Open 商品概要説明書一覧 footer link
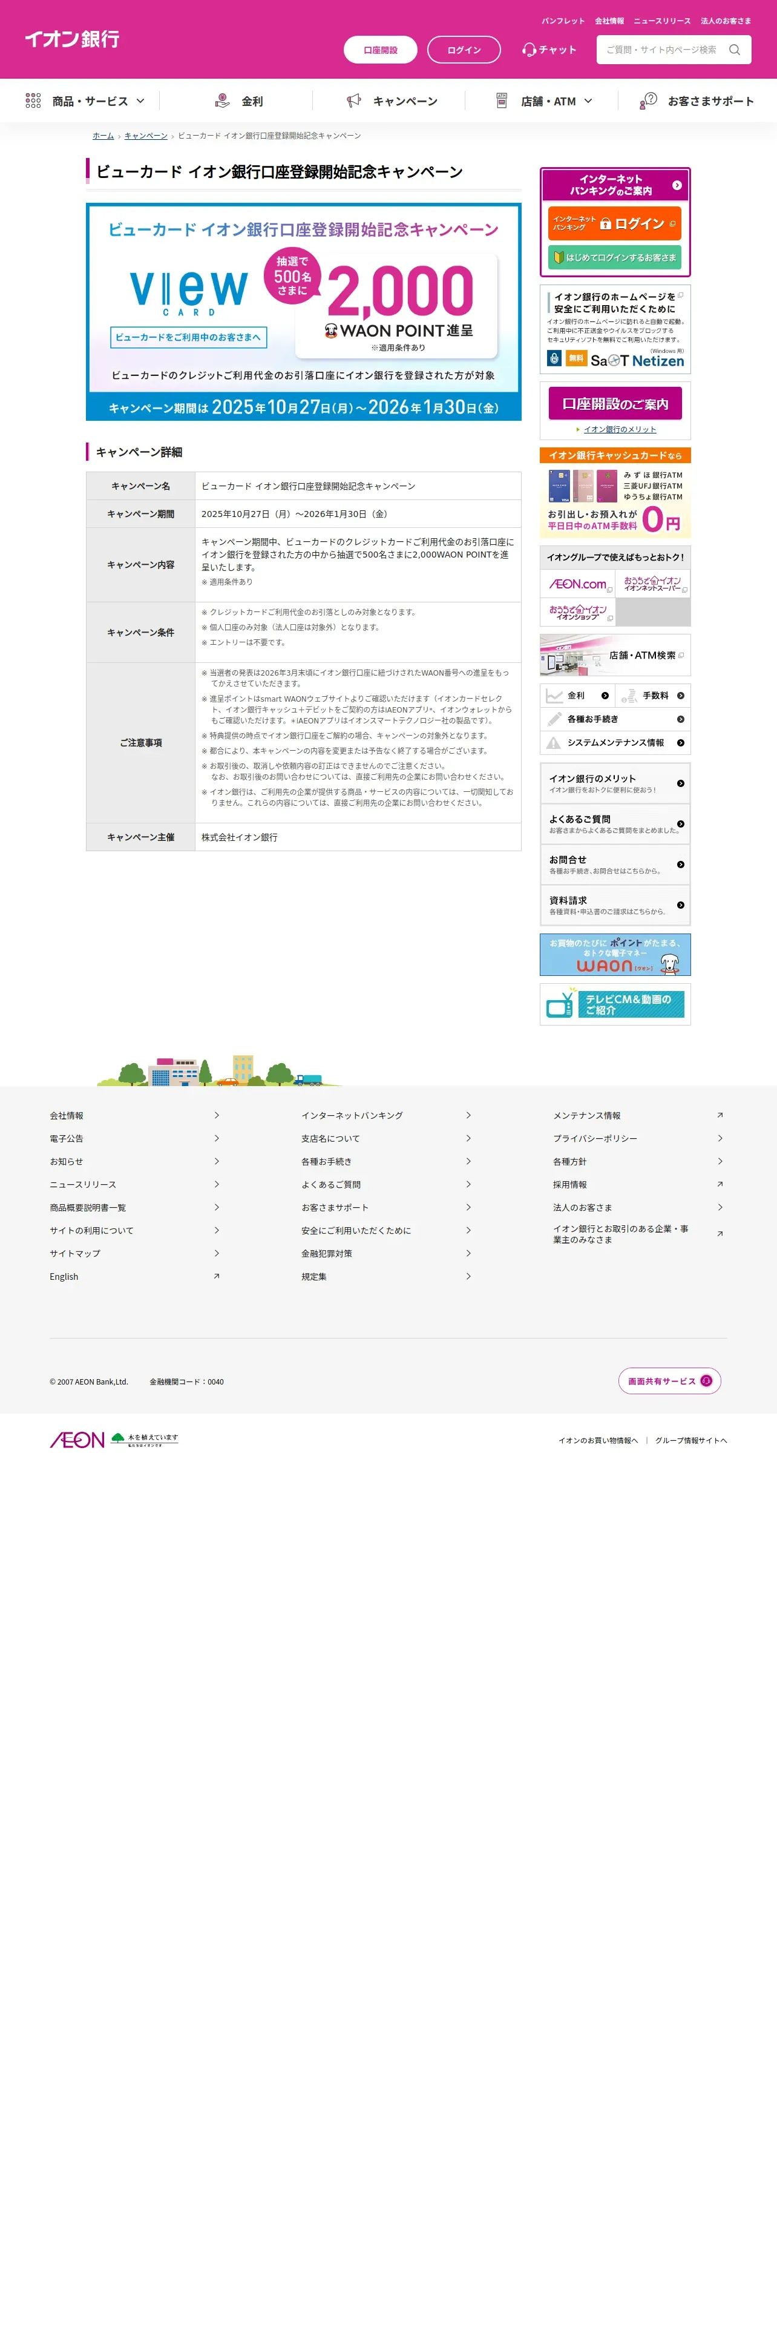 click(x=88, y=1208)
